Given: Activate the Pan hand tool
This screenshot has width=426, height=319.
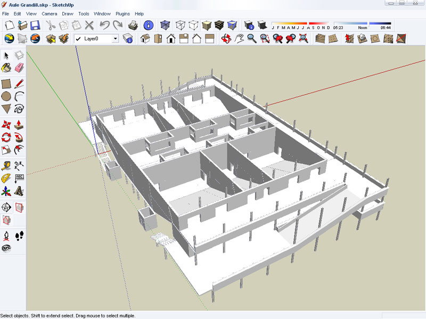Looking at the screenshot, I should tap(239, 38).
